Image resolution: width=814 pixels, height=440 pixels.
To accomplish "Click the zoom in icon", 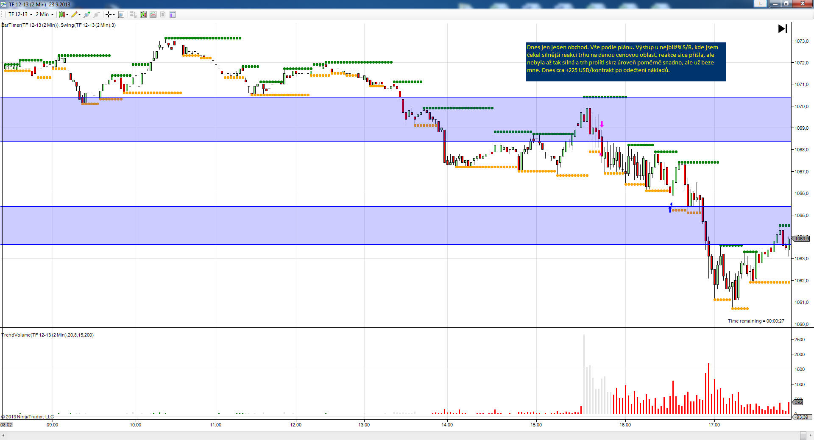I will tap(87, 14).
